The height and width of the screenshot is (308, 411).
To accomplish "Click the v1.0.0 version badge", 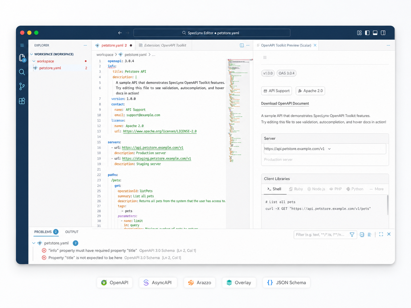I will pos(268,73).
